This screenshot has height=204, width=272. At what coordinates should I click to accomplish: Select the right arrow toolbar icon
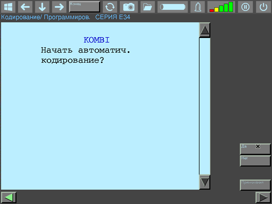tap(59, 7)
